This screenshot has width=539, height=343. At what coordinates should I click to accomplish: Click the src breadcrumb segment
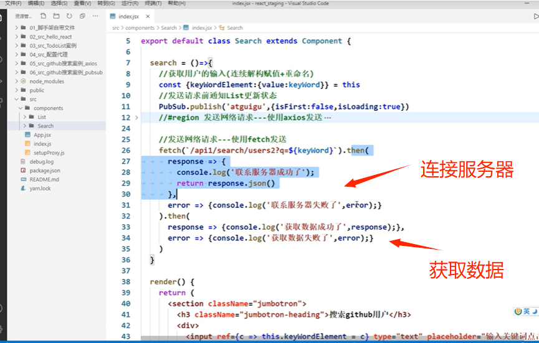click(x=115, y=28)
